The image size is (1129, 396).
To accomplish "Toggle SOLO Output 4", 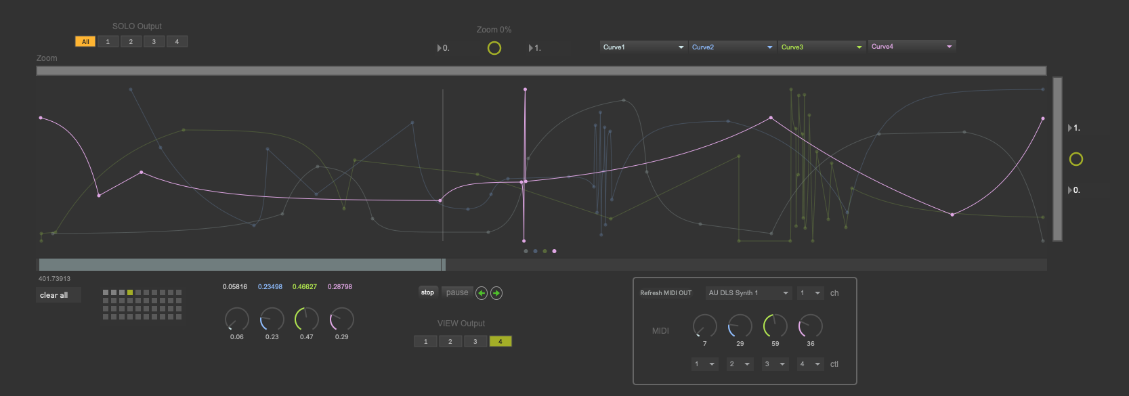I will (177, 42).
